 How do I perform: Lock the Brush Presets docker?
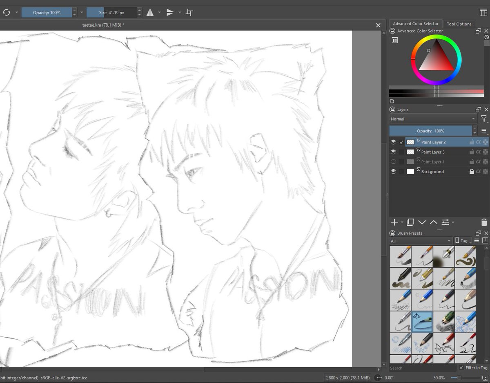point(392,233)
